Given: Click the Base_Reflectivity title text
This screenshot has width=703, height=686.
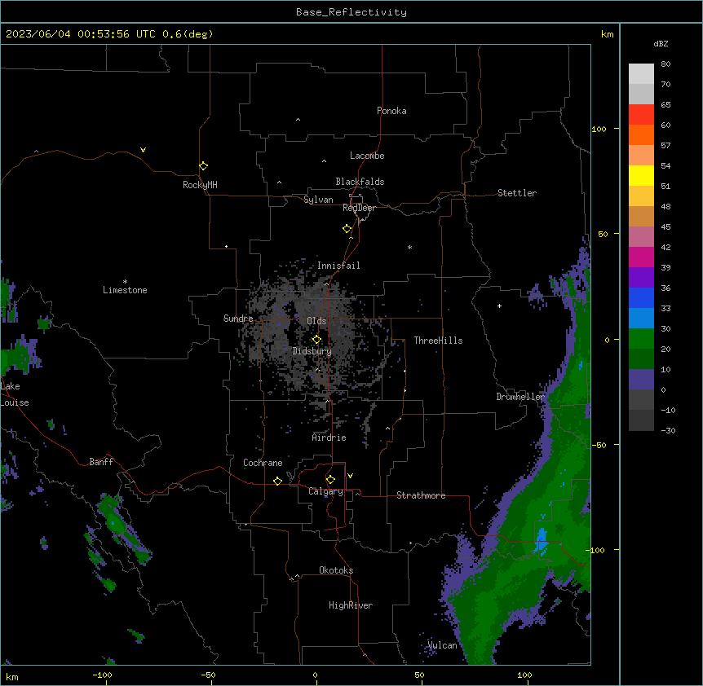Looking at the screenshot, I should pyautogui.click(x=351, y=12).
